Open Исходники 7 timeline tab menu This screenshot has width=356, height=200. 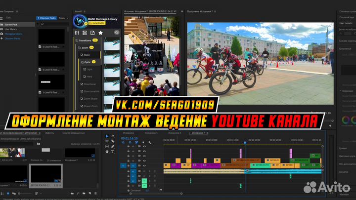(x=208, y=133)
